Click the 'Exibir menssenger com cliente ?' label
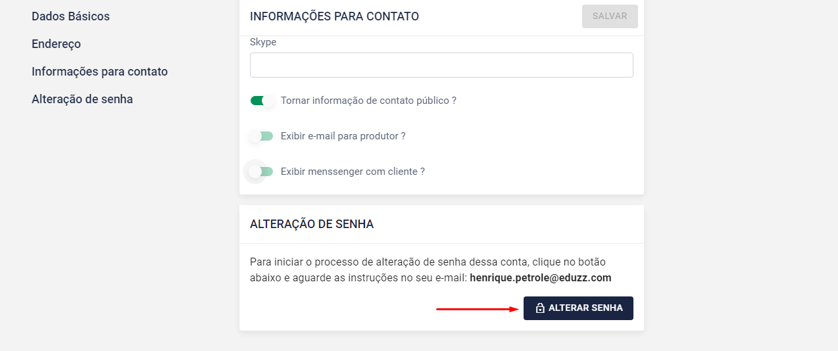Viewport: 838px width, 351px height. coord(353,172)
